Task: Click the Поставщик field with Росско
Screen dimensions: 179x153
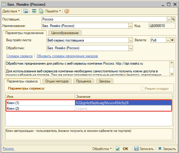Action: pyautogui.click(x=104, y=19)
